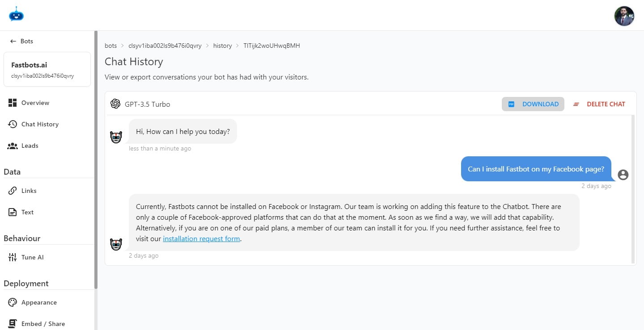Screen dimensions: 644x330
Task: Click the GPT-3.5 Turbo label
Action: (148, 104)
